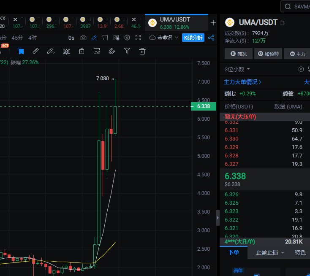Share the chart via share icon

[211, 38]
